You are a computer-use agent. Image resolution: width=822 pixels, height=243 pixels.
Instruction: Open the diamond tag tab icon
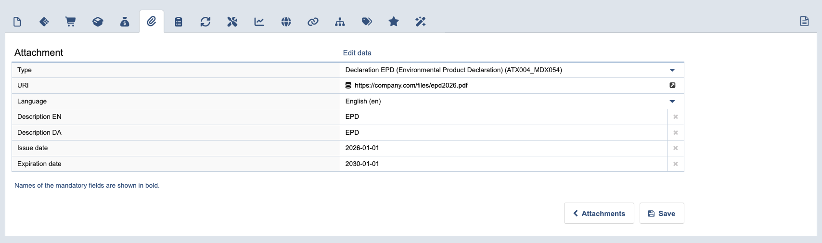(44, 22)
